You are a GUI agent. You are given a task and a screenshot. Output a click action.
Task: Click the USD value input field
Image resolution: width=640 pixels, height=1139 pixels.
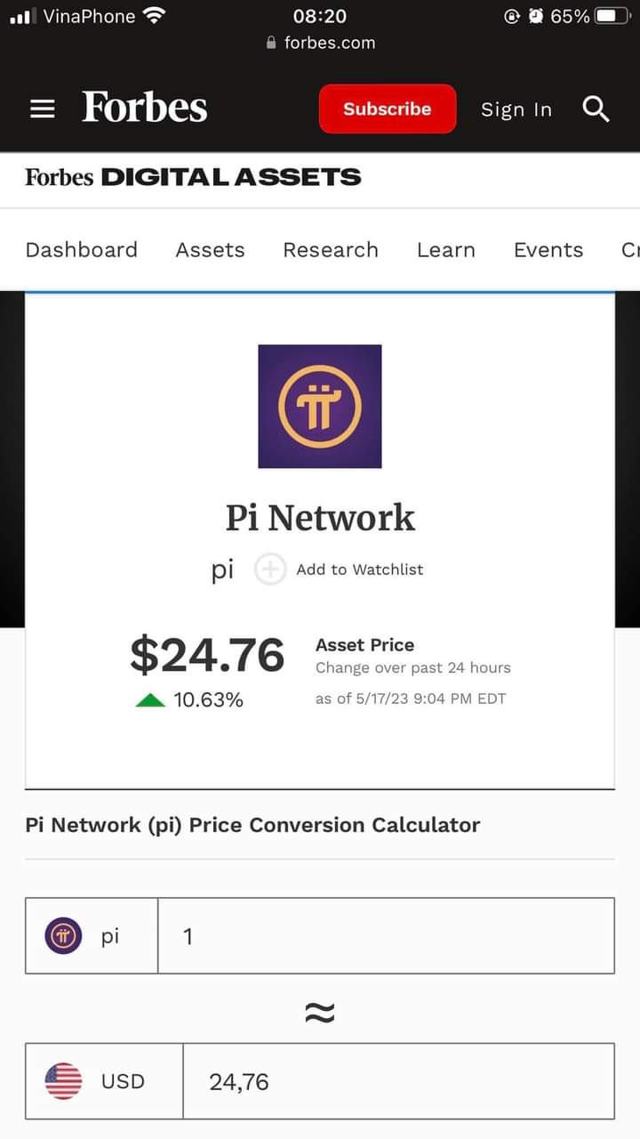[397, 1082]
